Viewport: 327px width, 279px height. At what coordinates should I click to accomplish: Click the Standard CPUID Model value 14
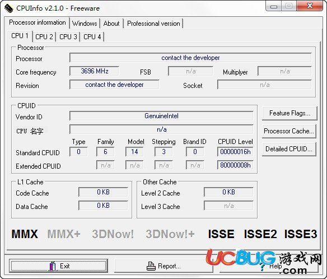click(134, 151)
